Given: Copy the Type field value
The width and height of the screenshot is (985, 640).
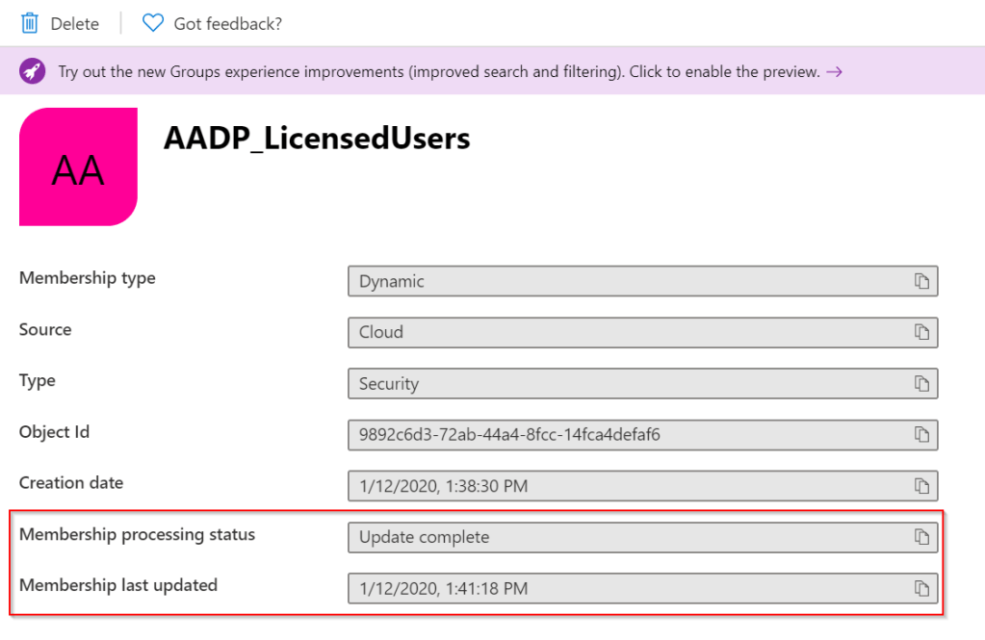Looking at the screenshot, I should (x=921, y=383).
